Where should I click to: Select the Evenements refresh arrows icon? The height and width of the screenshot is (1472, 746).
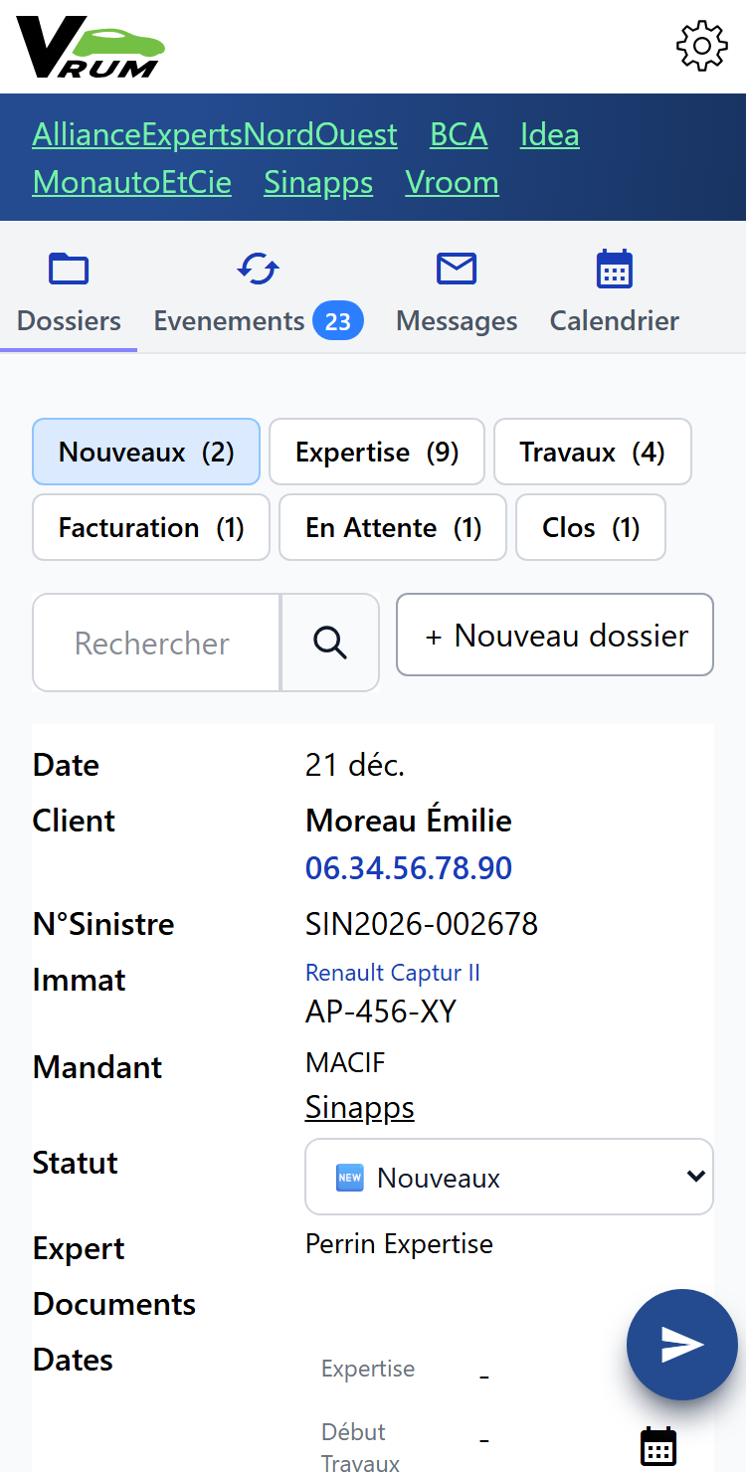click(x=259, y=269)
